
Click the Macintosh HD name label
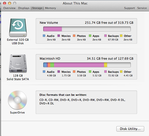(x=50, y=59)
